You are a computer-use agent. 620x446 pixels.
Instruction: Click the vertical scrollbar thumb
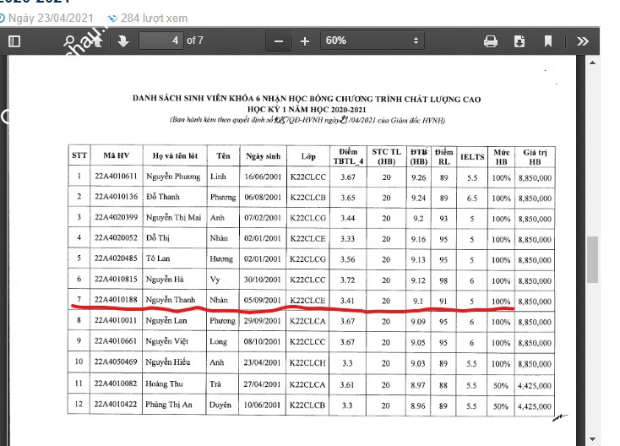[x=592, y=259]
